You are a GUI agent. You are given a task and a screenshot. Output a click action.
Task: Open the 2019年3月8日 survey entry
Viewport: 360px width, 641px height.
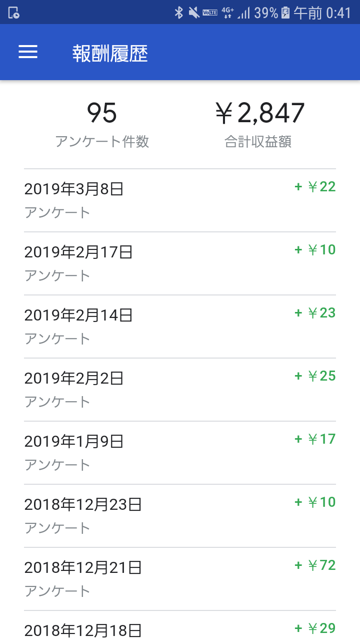(180, 200)
